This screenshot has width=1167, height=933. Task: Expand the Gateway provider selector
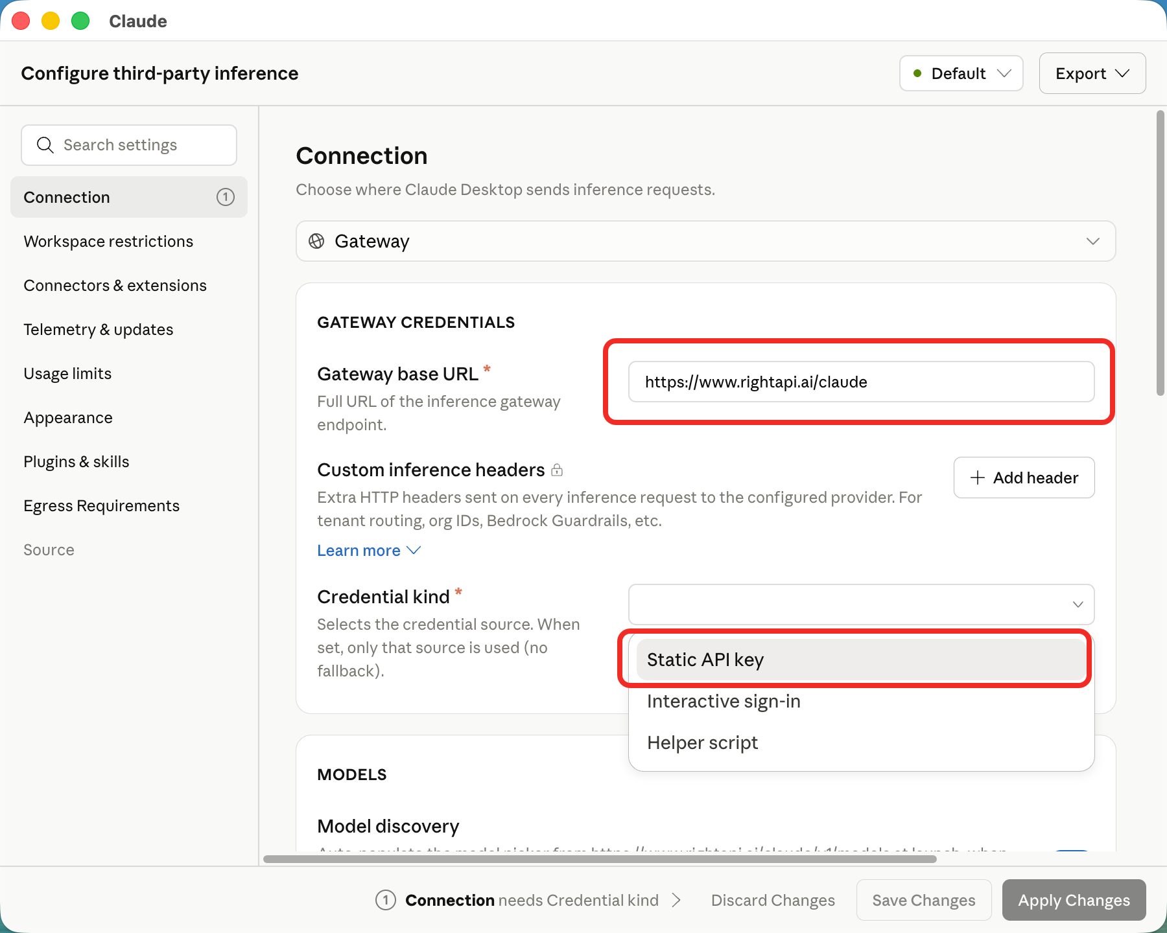705,241
